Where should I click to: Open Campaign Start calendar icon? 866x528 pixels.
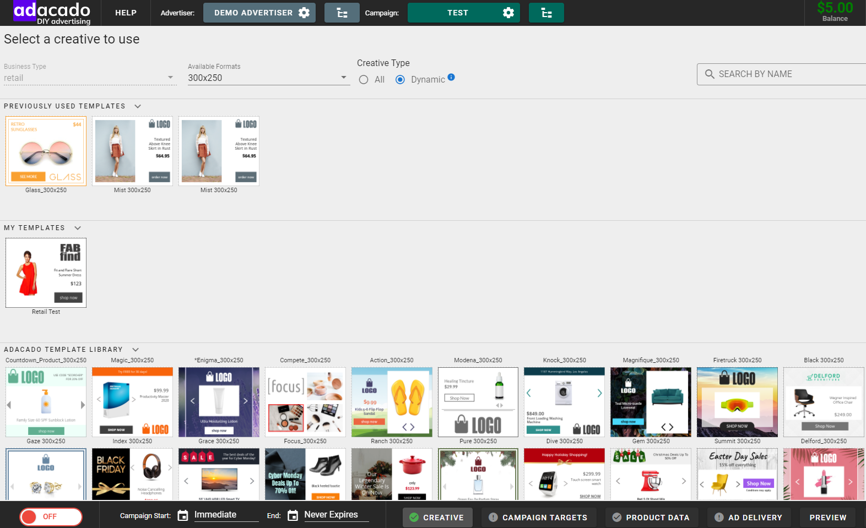coord(183,515)
